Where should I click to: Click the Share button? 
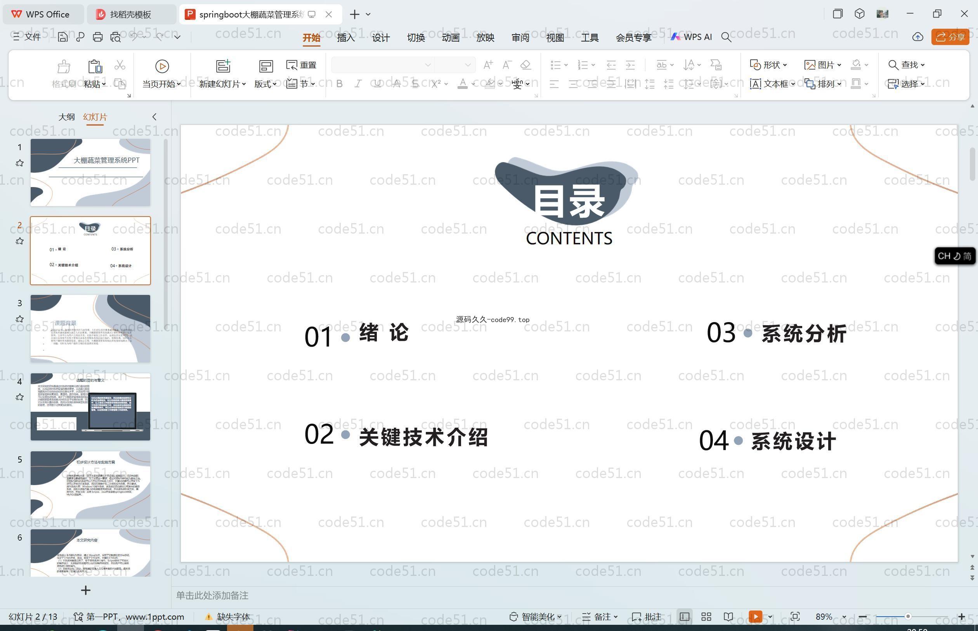[x=950, y=37]
